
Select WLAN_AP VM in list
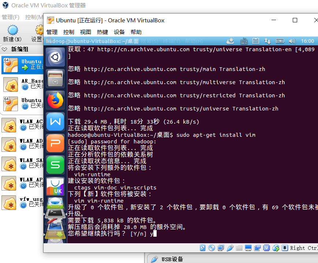[22, 183]
